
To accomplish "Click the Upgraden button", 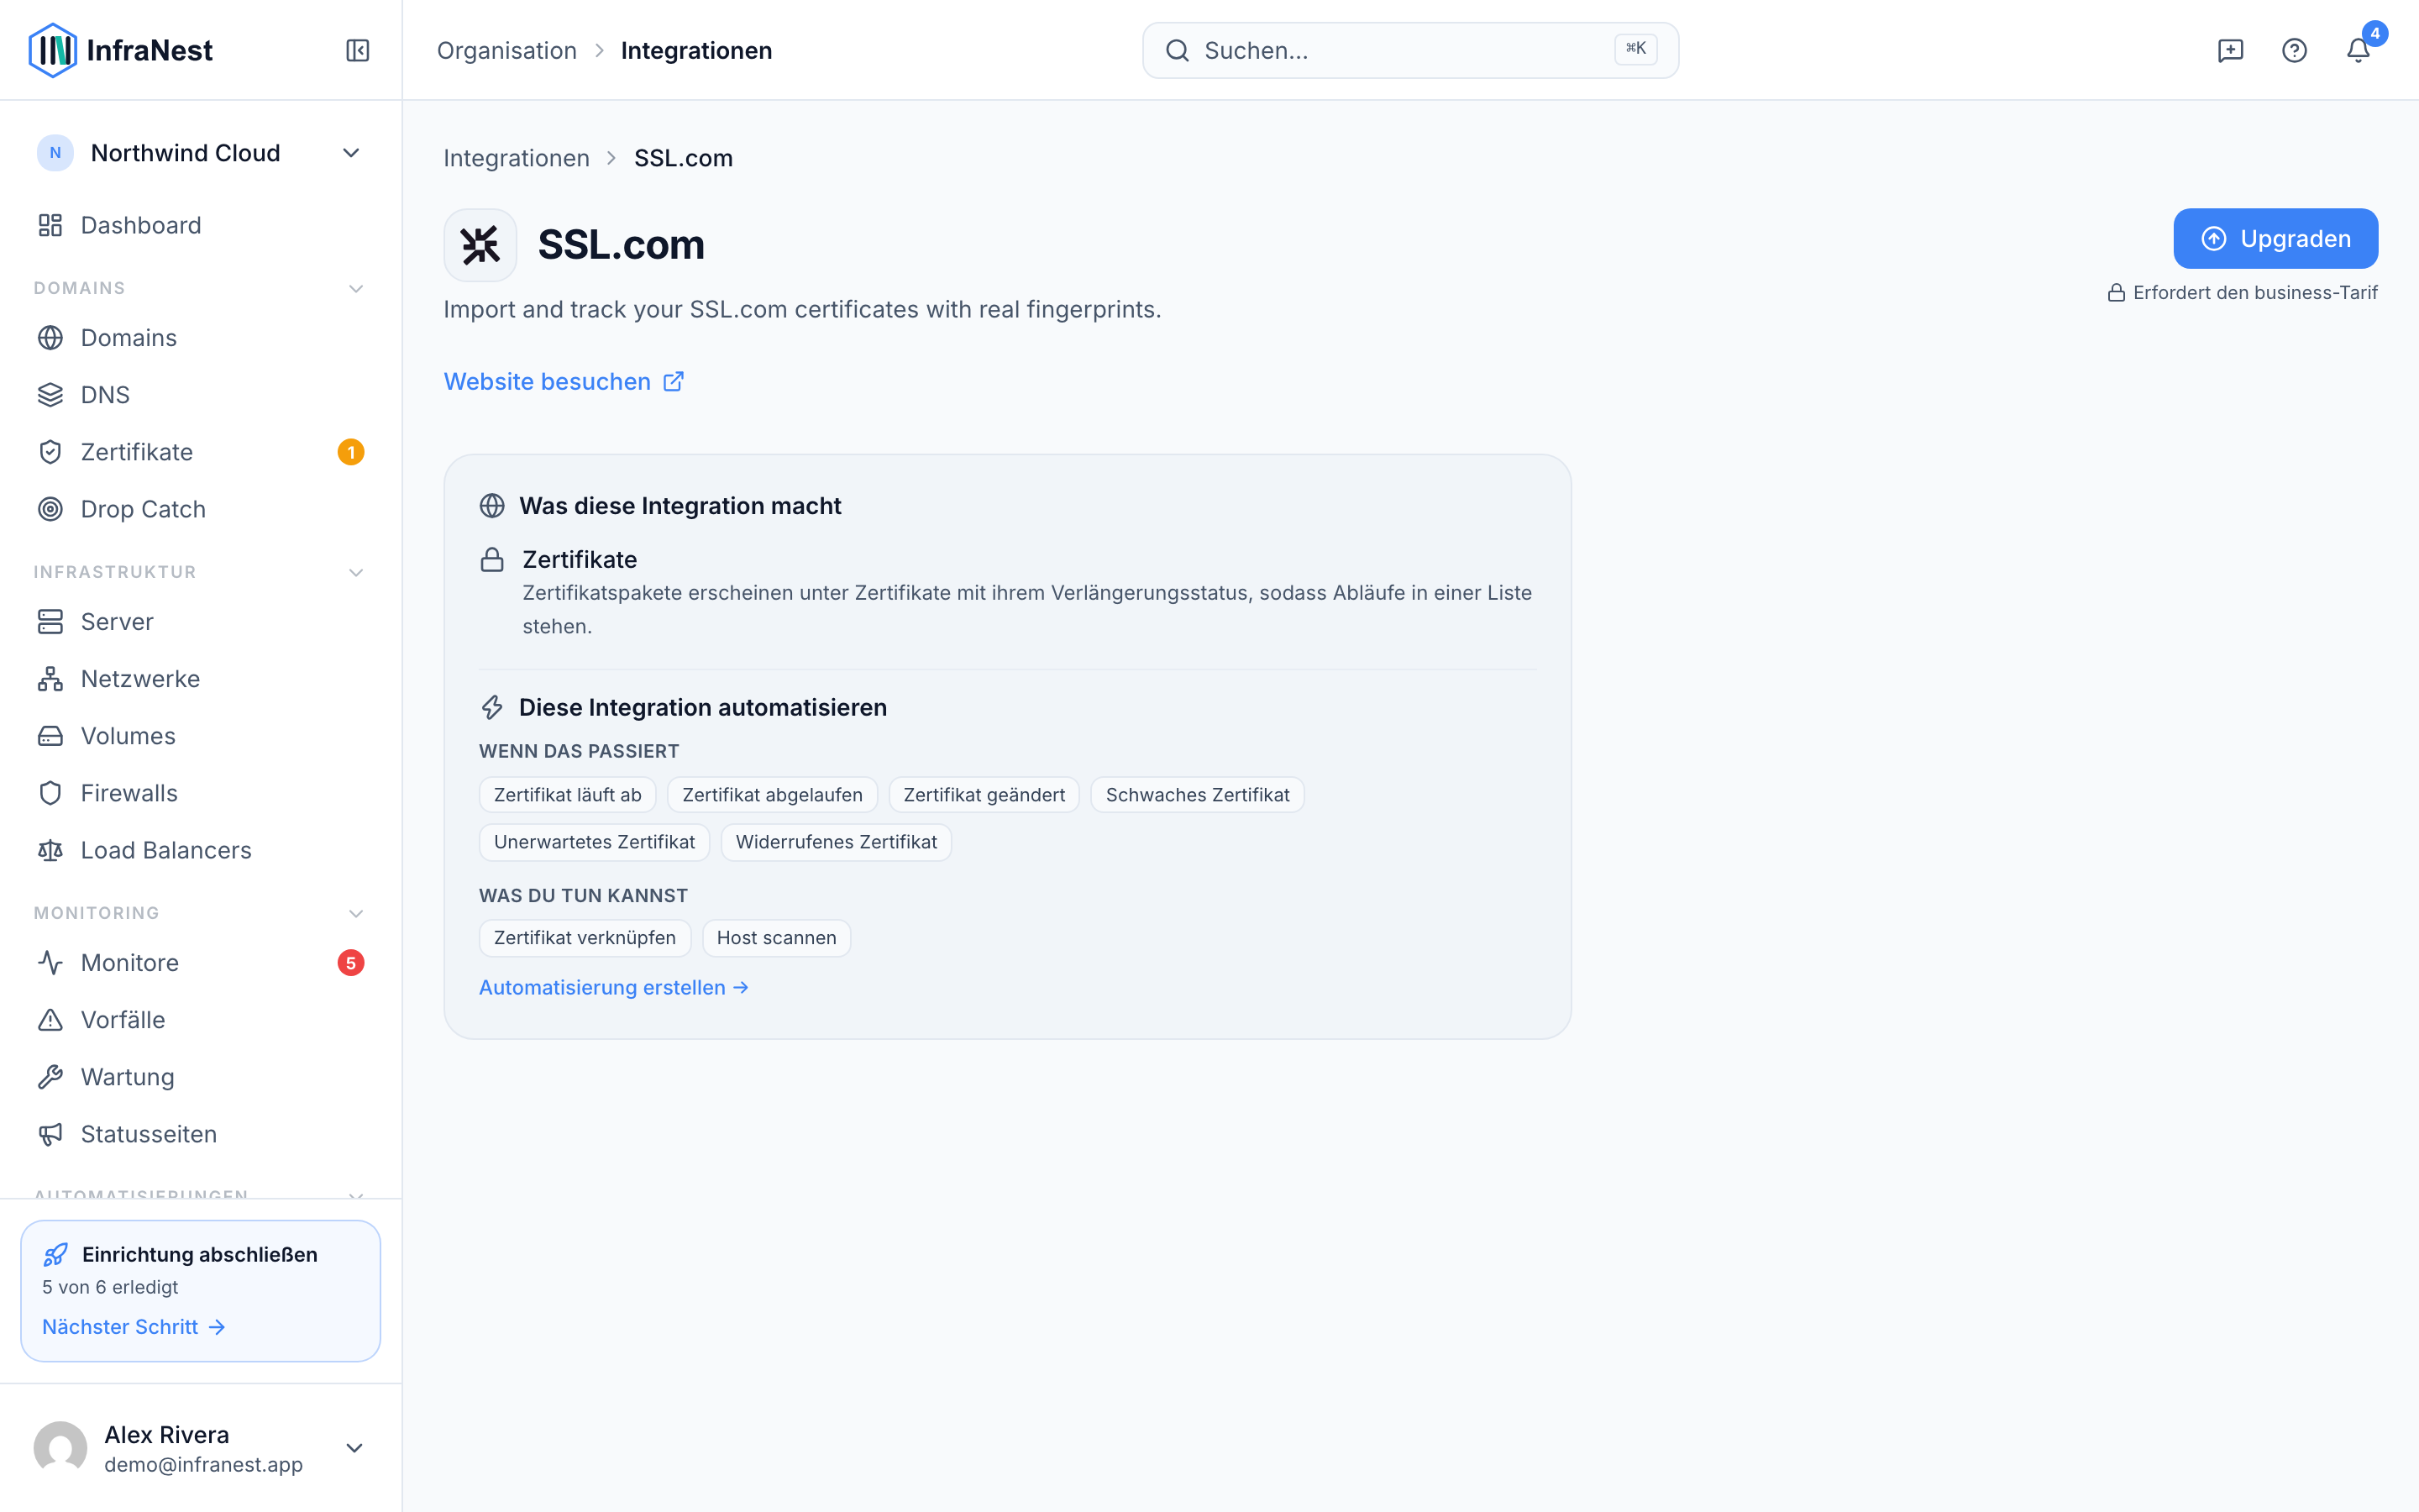I will 2275,239.
